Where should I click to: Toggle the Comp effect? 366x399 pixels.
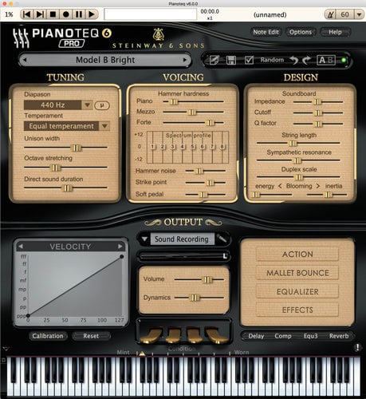click(283, 336)
